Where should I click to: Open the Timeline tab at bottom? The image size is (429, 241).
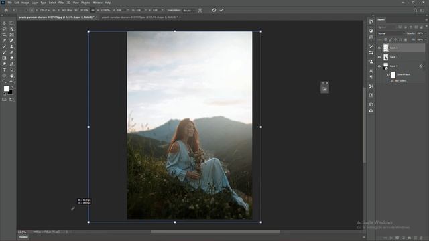pyautogui.click(x=23, y=237)
